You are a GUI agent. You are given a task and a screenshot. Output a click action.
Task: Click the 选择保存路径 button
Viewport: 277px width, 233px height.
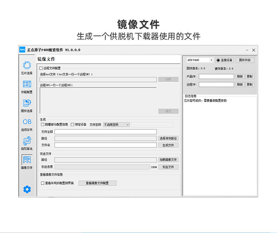pos(168,139)
